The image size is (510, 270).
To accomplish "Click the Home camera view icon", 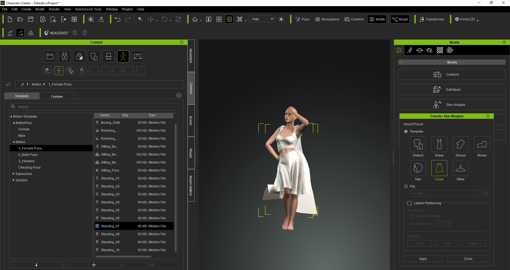I will (x=195, y=19).
